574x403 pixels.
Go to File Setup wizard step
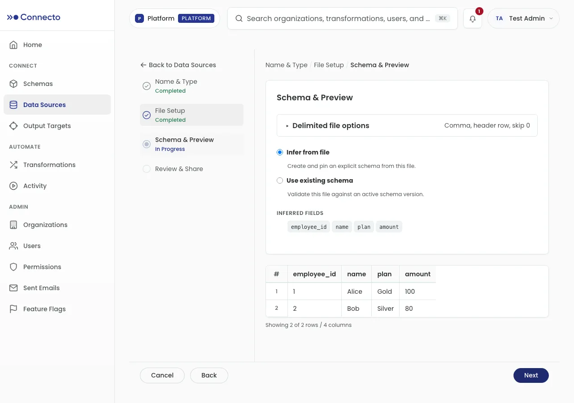(191, 115)
